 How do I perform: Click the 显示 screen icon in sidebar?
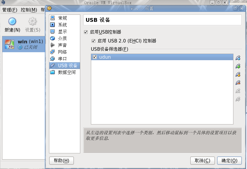click(53, 32)
